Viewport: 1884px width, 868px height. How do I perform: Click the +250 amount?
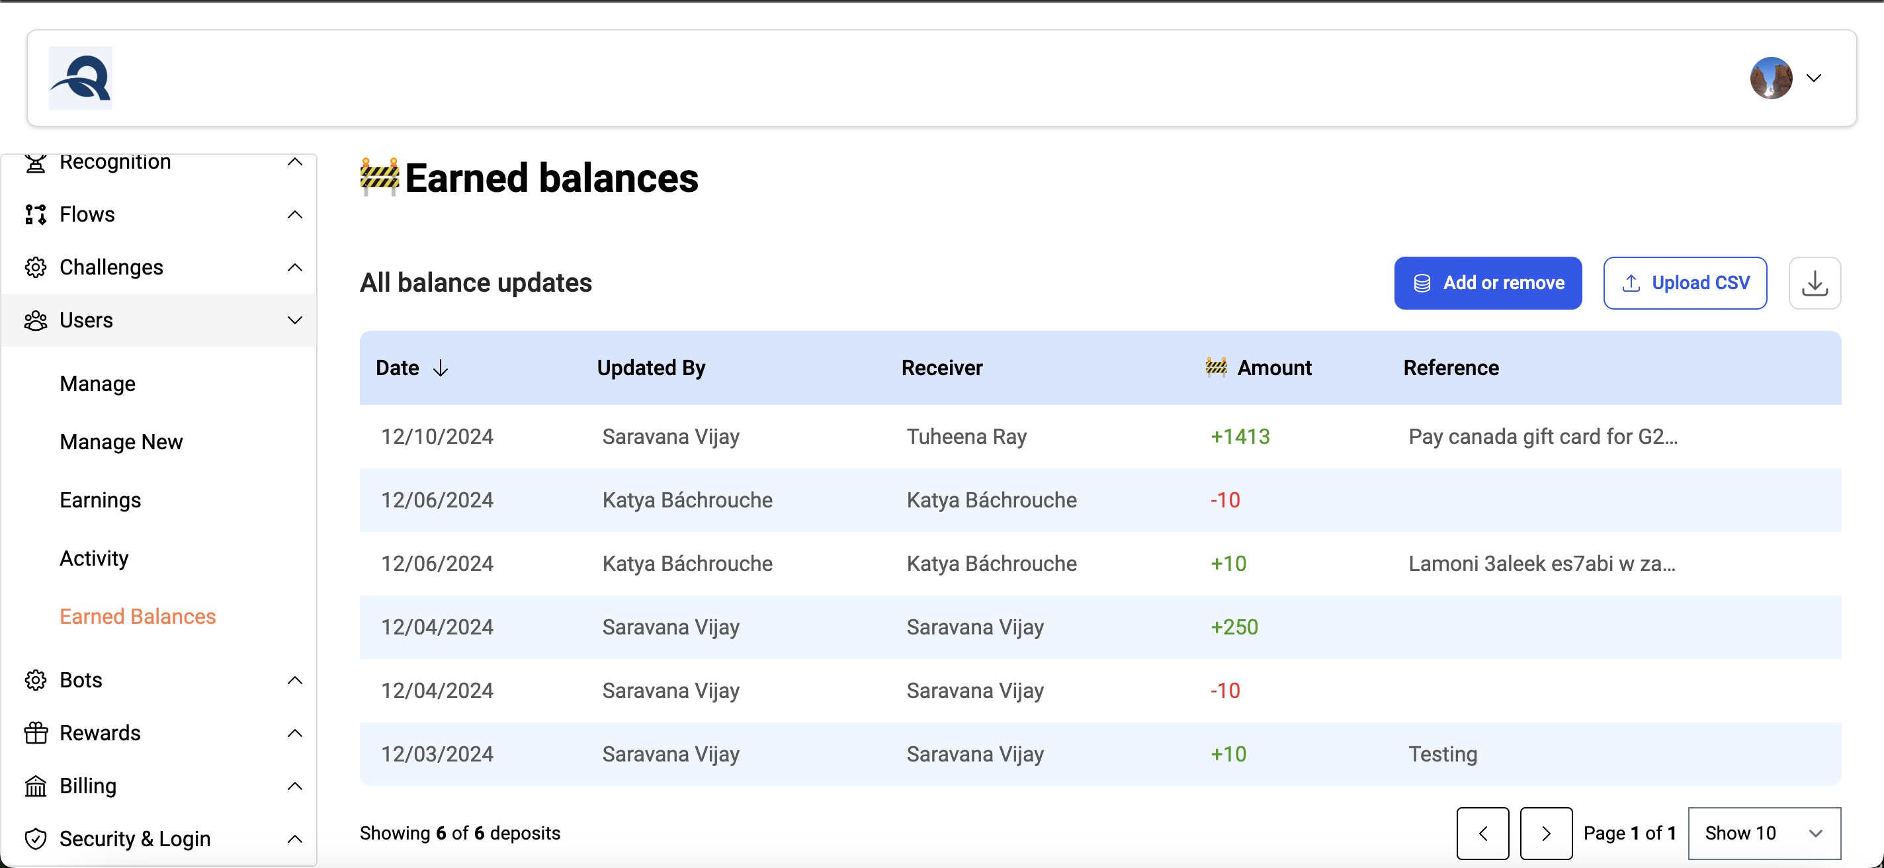pos(1234,627)
